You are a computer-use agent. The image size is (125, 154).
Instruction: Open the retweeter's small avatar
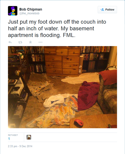click(29, 137)
